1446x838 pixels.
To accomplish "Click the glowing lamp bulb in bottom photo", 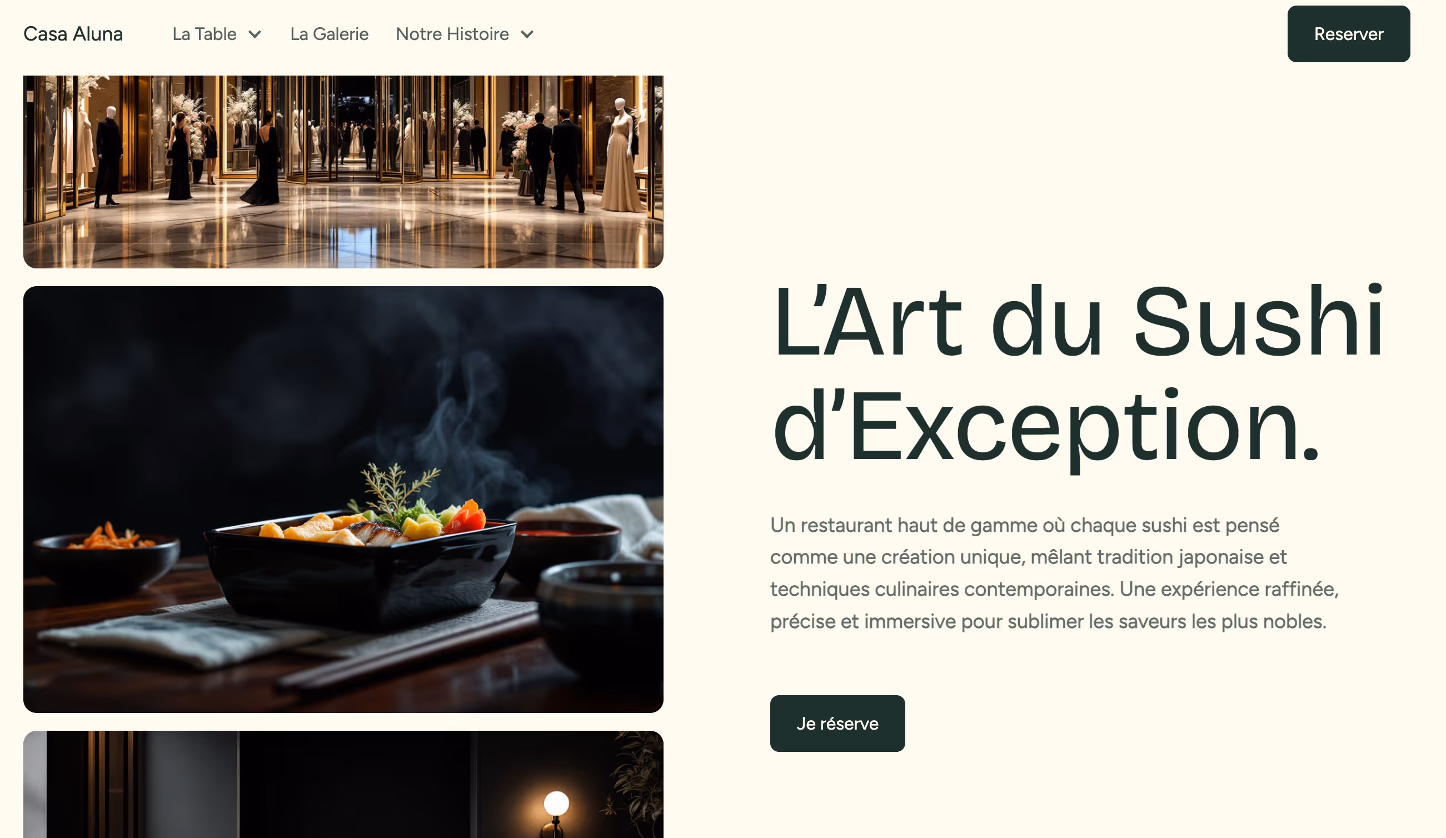I will click(x=556, y=803).
